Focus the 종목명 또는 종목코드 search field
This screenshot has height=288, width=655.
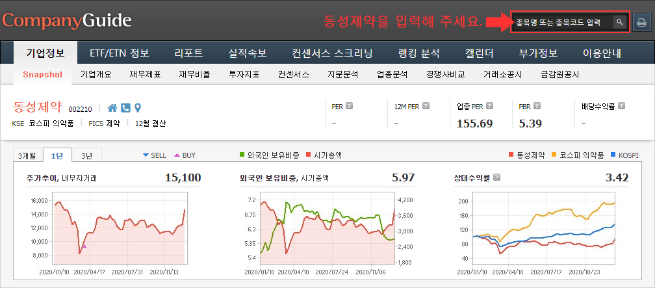(x=563, y=23)
